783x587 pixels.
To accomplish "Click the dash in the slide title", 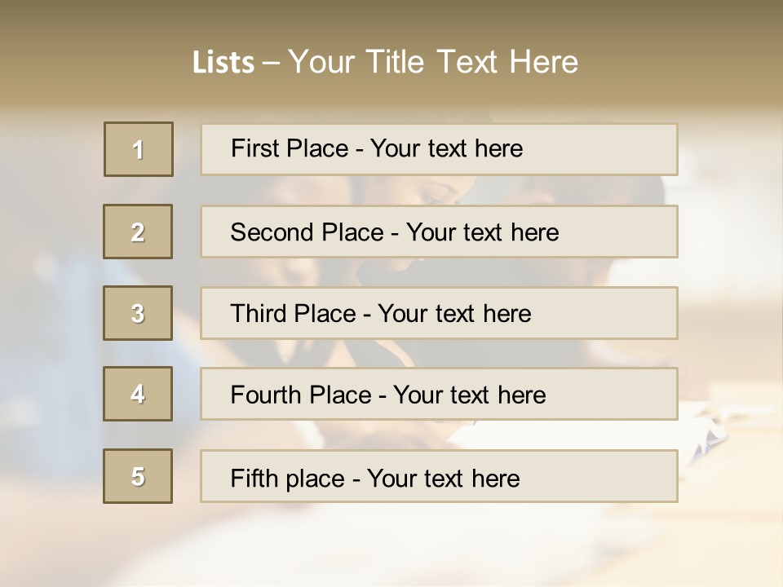I will [x=271, y=63].
